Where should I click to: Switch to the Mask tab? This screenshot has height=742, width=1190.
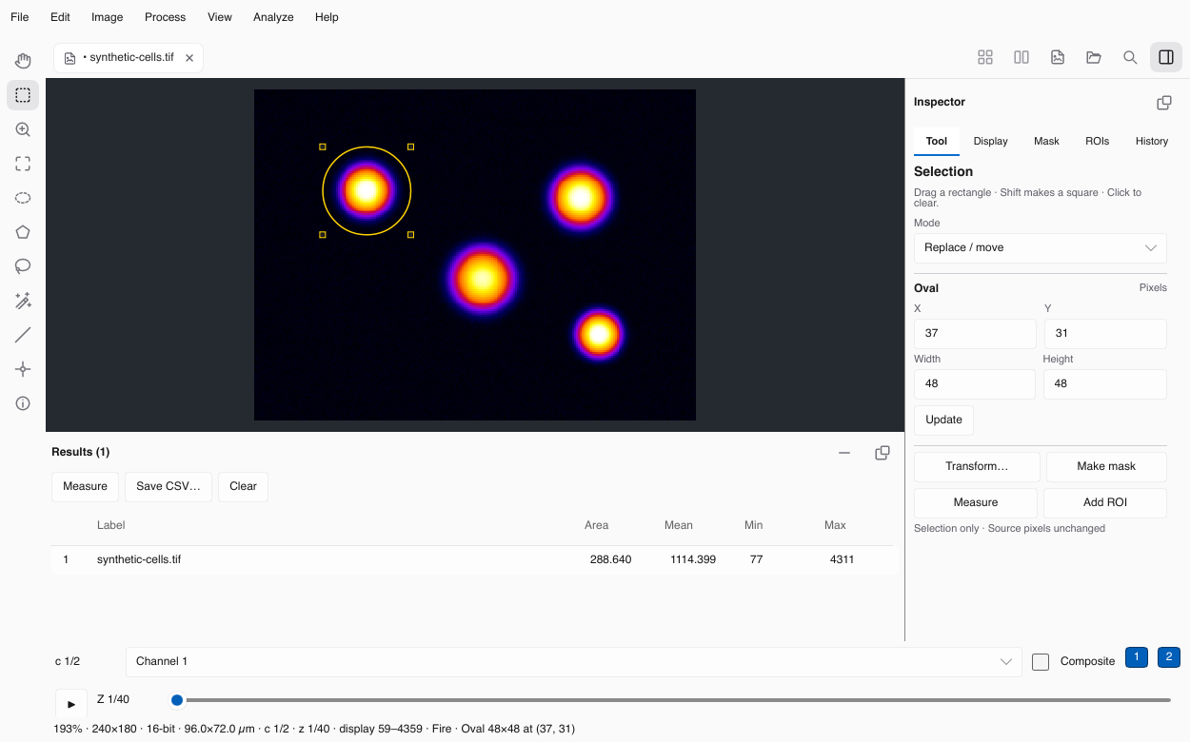click(x=1046, y=141)
